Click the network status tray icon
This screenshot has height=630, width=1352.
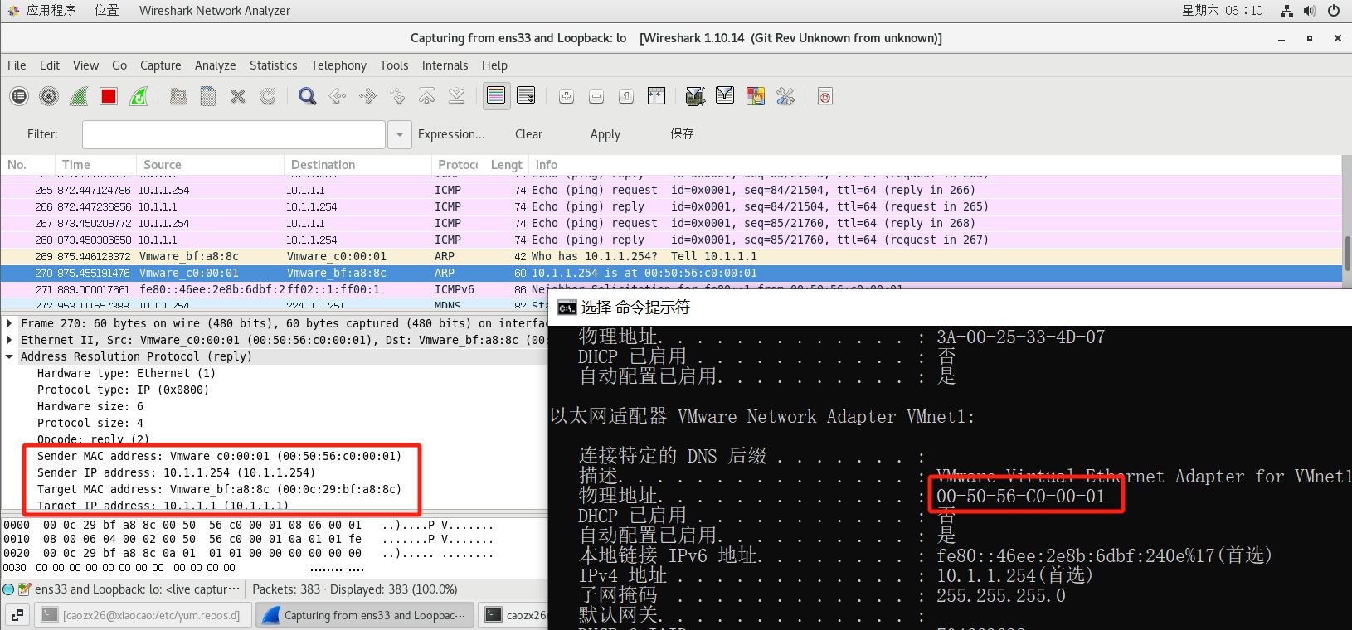[x=1286, y=11]
